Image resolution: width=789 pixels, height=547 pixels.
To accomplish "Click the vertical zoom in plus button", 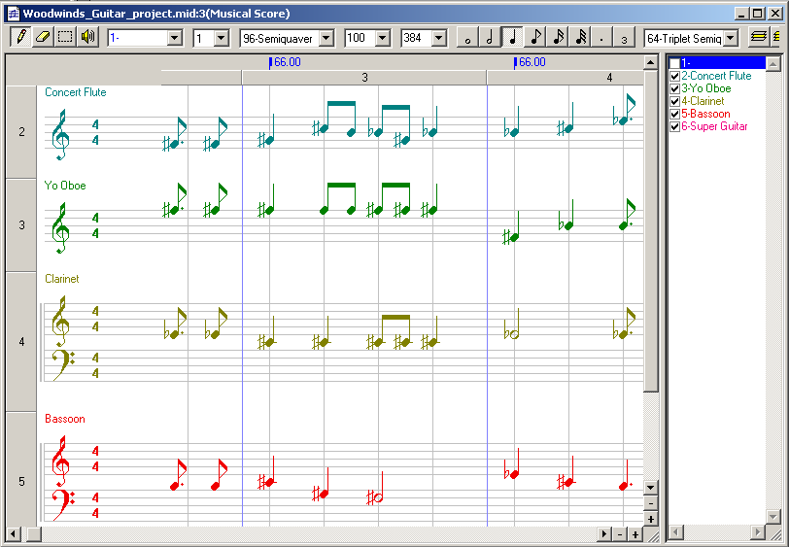I will point(651,520).
